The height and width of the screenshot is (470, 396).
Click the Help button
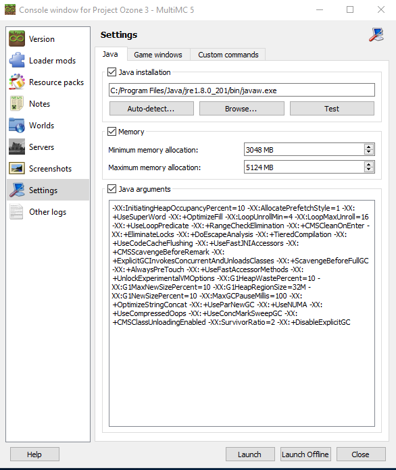coord(34,454)
